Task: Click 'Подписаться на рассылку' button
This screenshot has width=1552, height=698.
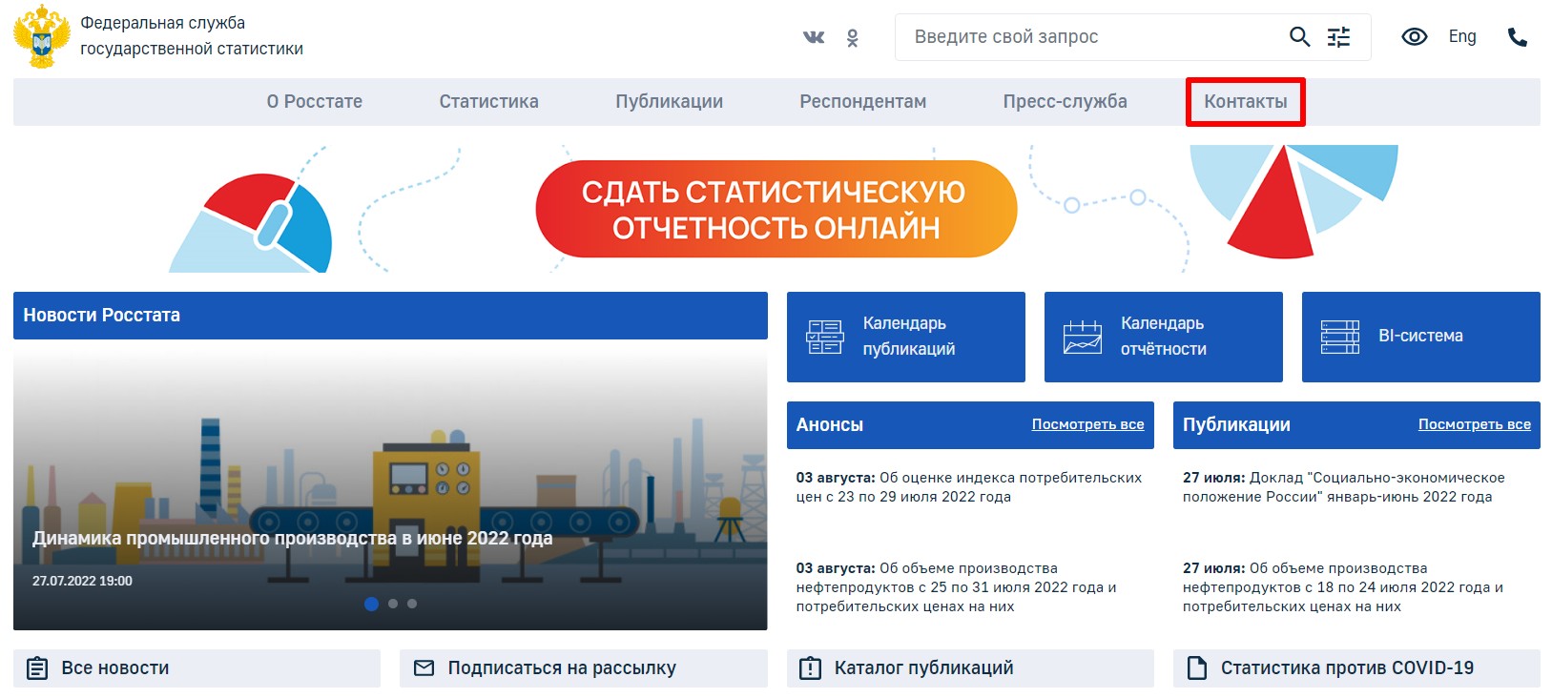Action: tap(584, 668)
